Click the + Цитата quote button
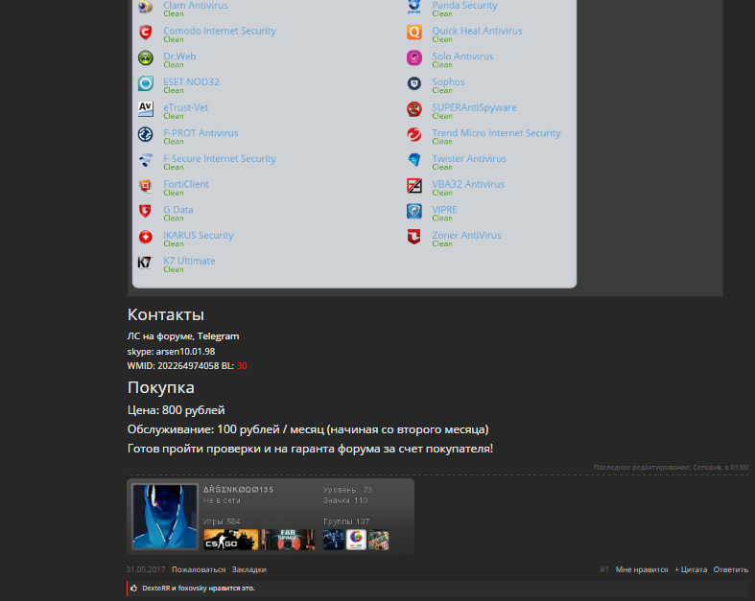 pyautogui.click(x=691, y=569)
